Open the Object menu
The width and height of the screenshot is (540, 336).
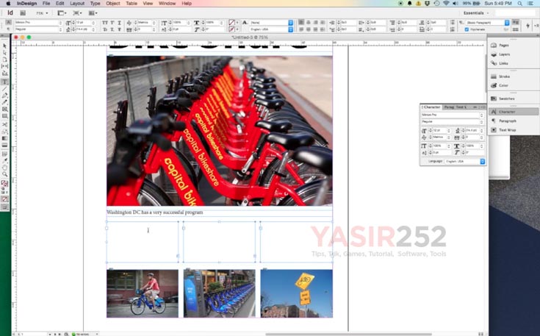click(112, 4)
